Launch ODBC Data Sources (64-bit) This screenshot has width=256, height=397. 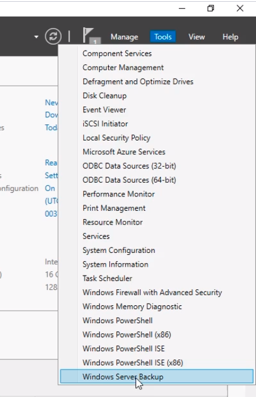coord(157,180)
